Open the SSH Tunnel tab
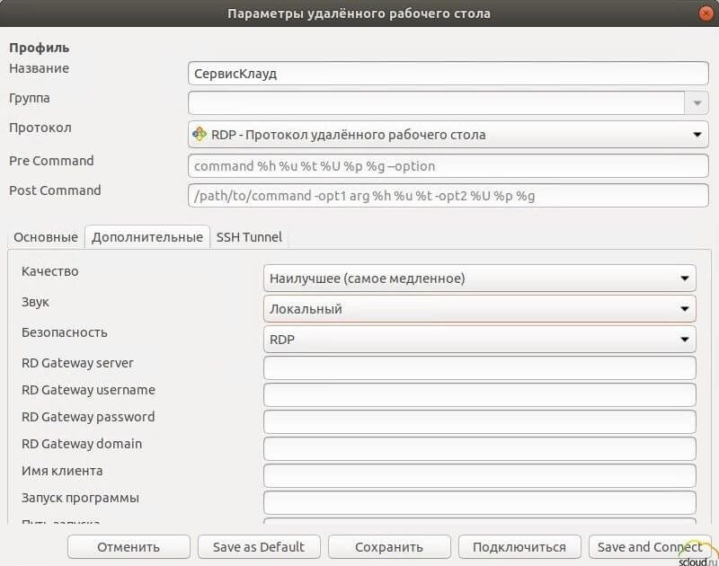 click(249, 237)
